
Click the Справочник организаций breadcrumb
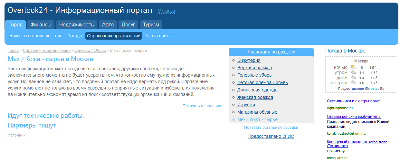click(x=47, y=51)
